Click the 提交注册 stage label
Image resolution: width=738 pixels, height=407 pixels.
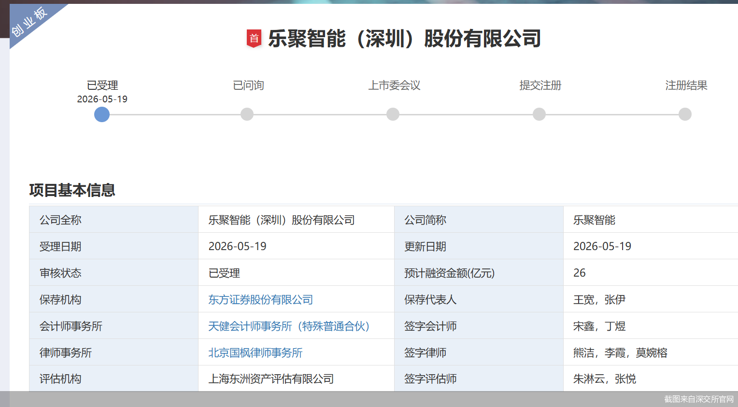(x=540, y=85)
